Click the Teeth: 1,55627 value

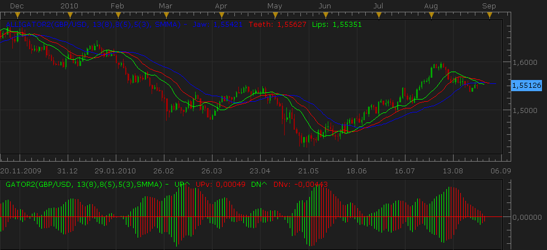point(278,25)
